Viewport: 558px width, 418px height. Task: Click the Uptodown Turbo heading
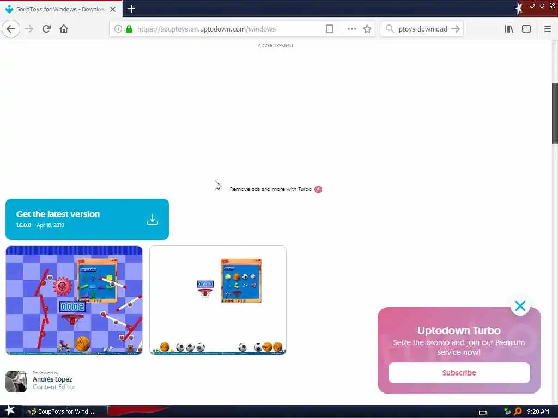[x=459, y=330]
